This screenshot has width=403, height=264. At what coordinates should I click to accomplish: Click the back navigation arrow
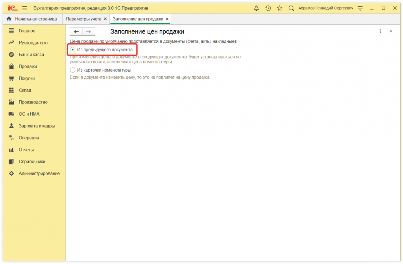pyautogui.click(x=76, y=31)
